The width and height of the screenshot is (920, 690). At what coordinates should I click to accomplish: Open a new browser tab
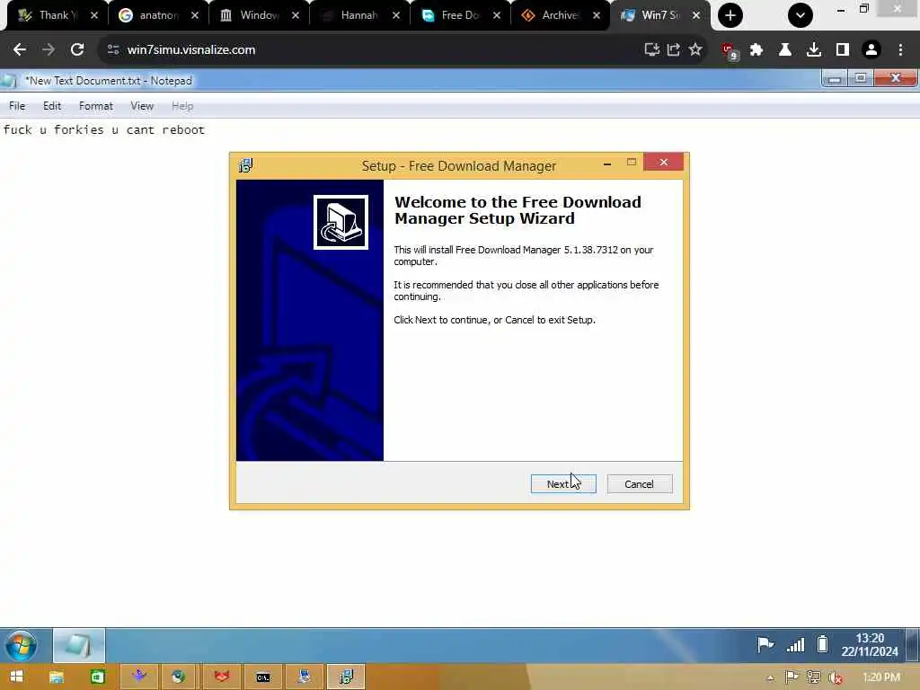(x=730, y=15)
